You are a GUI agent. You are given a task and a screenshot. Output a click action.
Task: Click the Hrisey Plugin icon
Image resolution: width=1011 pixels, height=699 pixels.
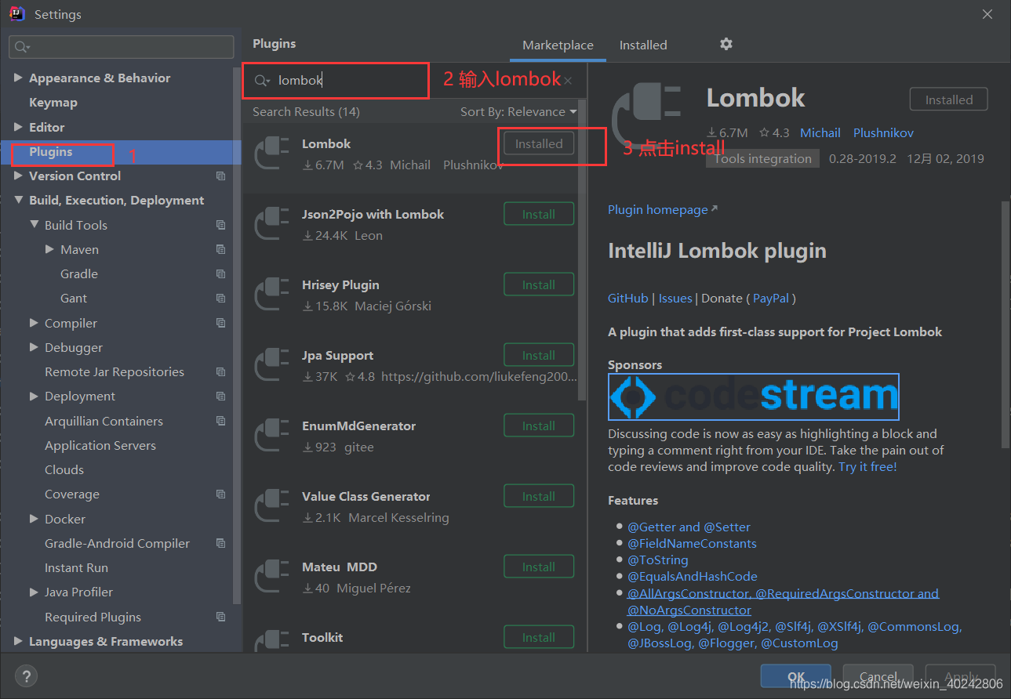(271, 295)
